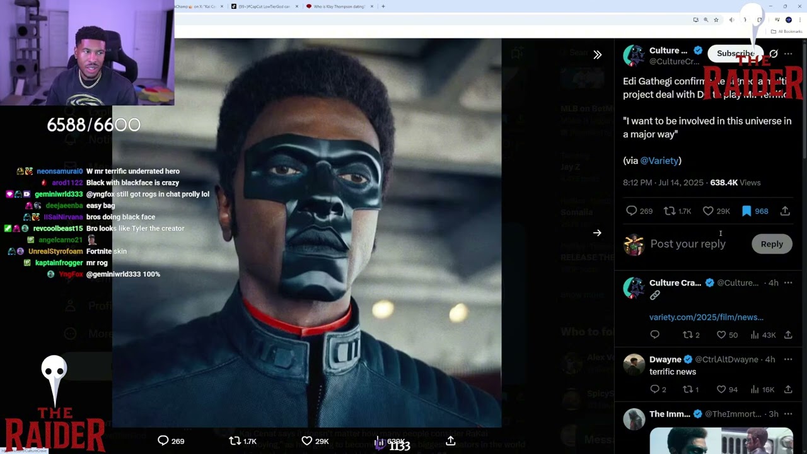
Task: Subscribe to the Culture Crave account
Action: pos(735,54)
